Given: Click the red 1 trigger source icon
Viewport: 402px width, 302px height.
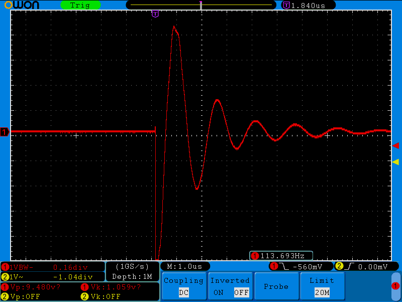Looking at the screenshot, I should click(x=274, y=266).
